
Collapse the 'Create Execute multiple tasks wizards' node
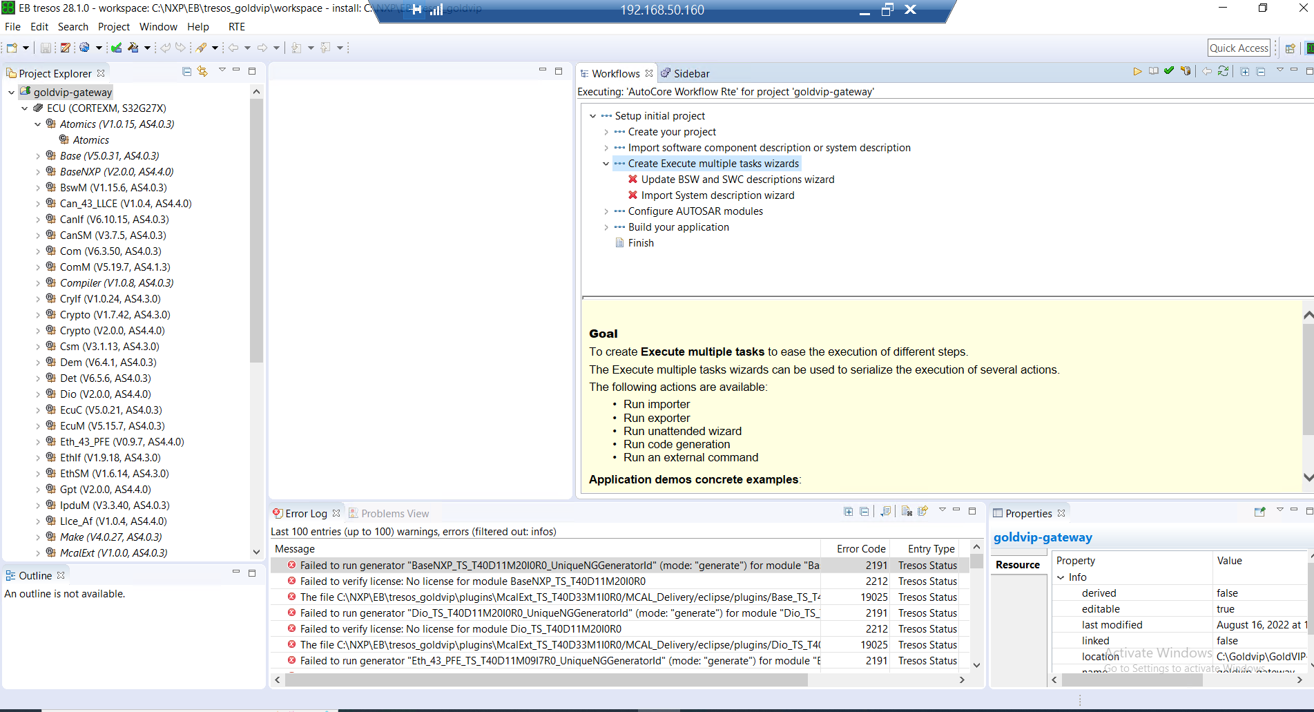click(x=606, y=163)
